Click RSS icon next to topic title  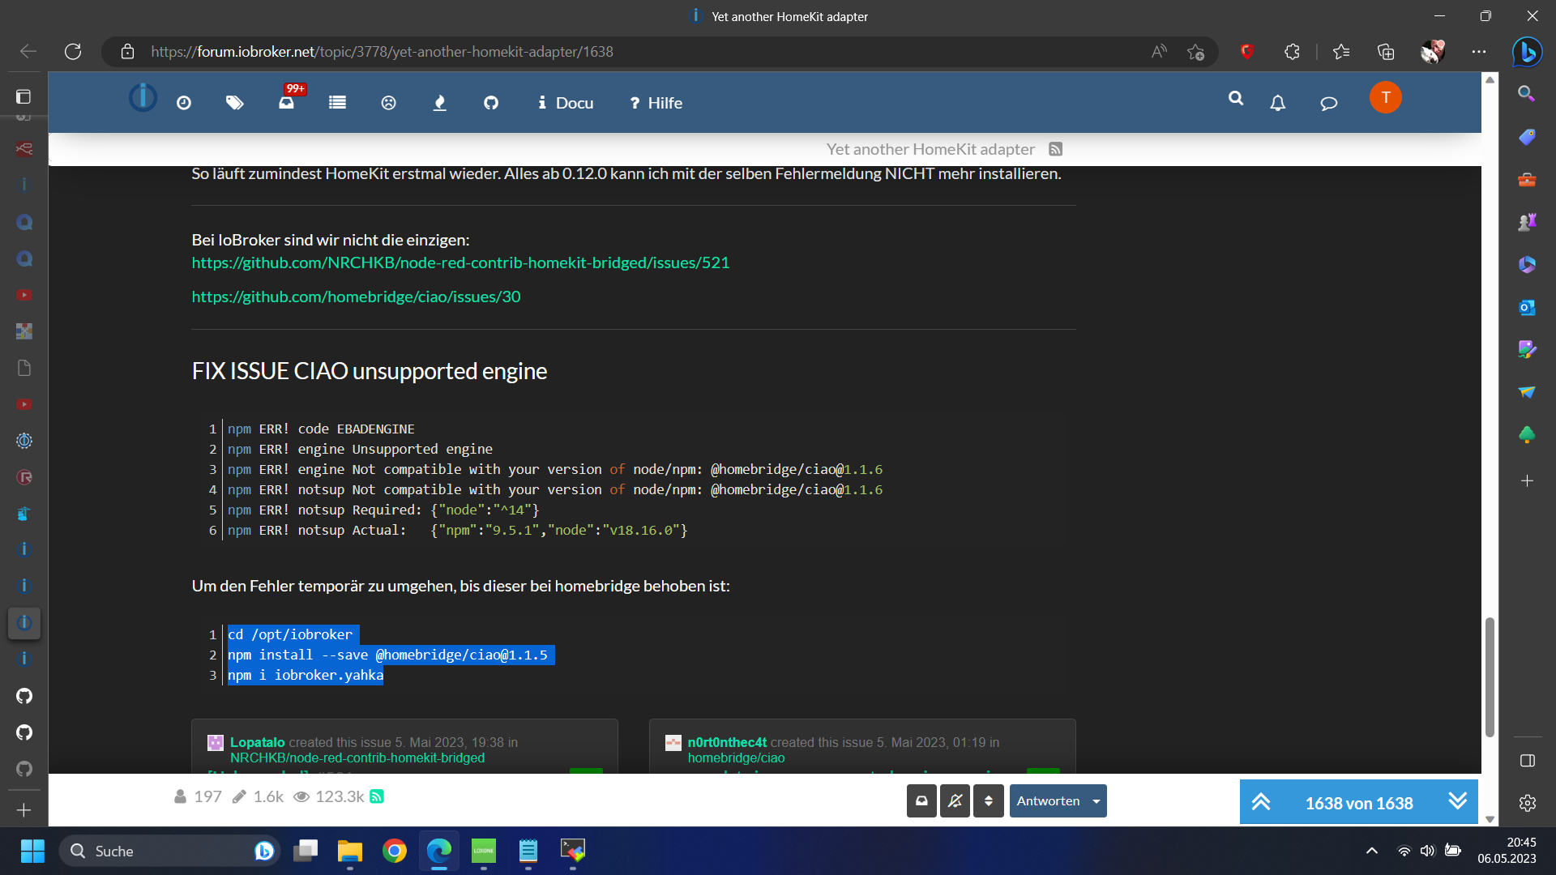(x=1056, y=149)
